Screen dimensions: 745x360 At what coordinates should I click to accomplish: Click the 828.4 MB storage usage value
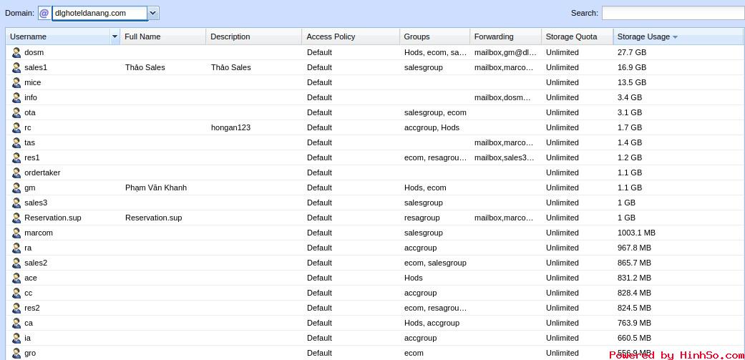coord(634,293)
